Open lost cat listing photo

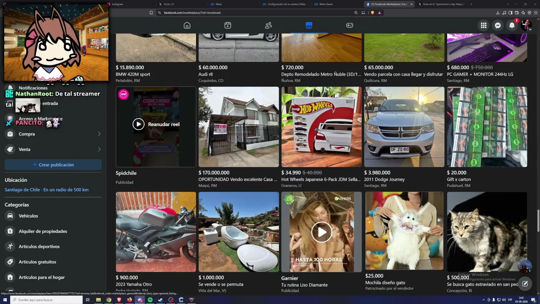pyautogui.click(x=487, y=232)
